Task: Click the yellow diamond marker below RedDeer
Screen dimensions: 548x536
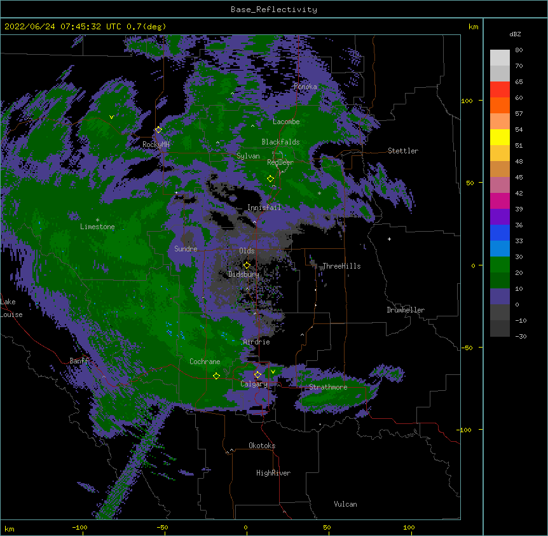Action: point(270,179)
